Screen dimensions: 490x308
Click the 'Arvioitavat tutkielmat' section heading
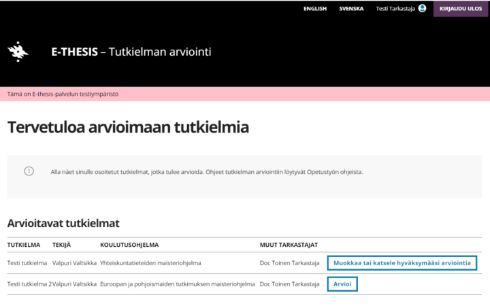(63, 223)
